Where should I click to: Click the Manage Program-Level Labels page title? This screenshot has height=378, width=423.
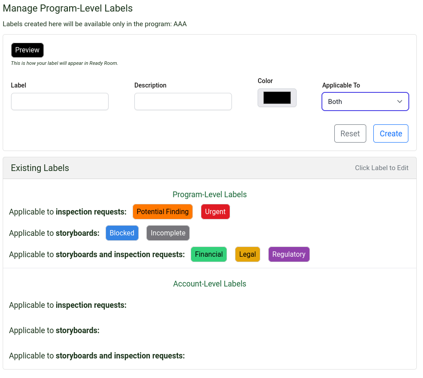click(x=68, y=8)
